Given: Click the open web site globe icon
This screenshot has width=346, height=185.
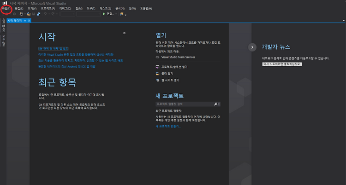Looking at the screenshot, I should click(157, 80).
